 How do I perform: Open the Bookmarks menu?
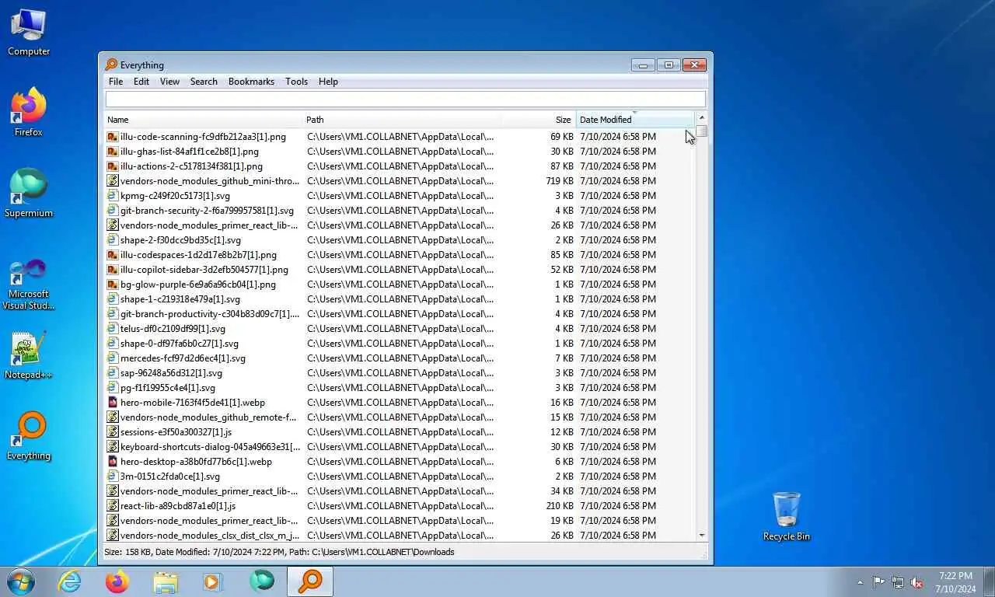point(251,82)
